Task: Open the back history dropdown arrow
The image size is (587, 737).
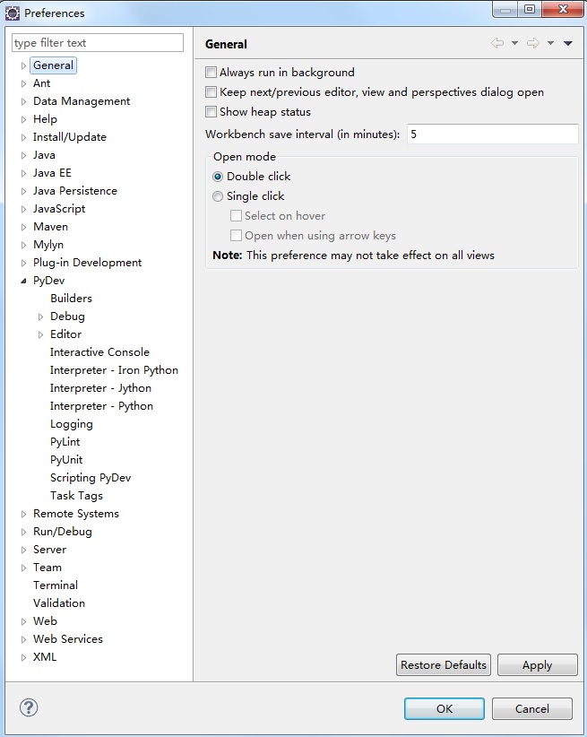Action: coord(514,43)
